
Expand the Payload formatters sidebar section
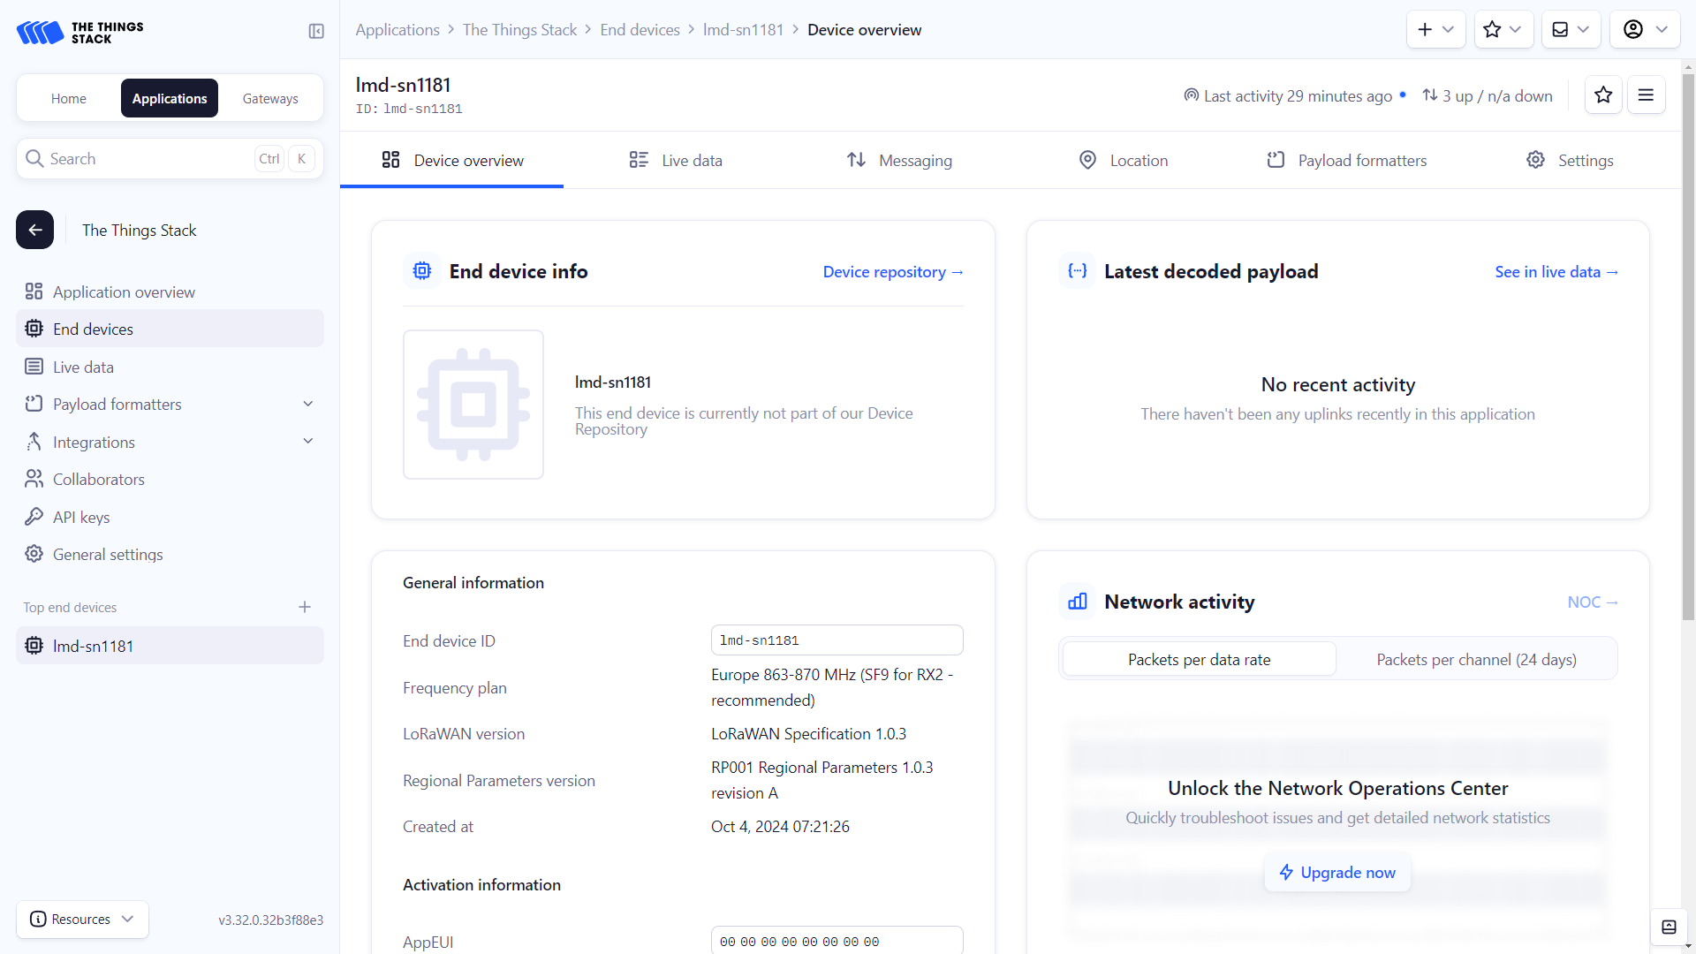(x=308, y=404)
